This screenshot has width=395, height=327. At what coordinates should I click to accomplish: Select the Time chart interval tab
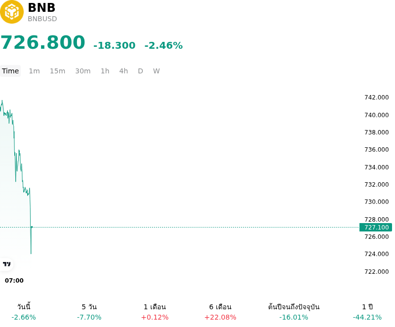tap(10, 71)
